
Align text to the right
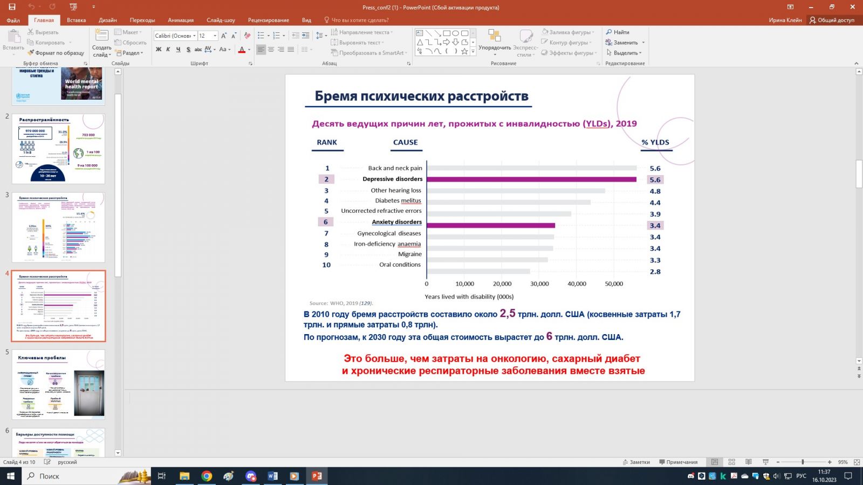[x=281, y=50]
